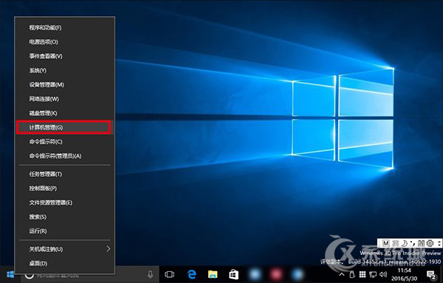Show hidden tray icons with the up chevron
This screenshot has height=283, width=443.
pos(342,274)
